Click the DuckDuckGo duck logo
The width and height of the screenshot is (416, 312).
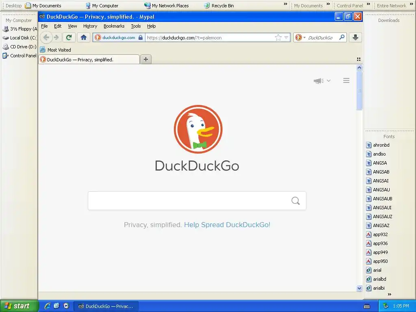[x=198, y=129]
